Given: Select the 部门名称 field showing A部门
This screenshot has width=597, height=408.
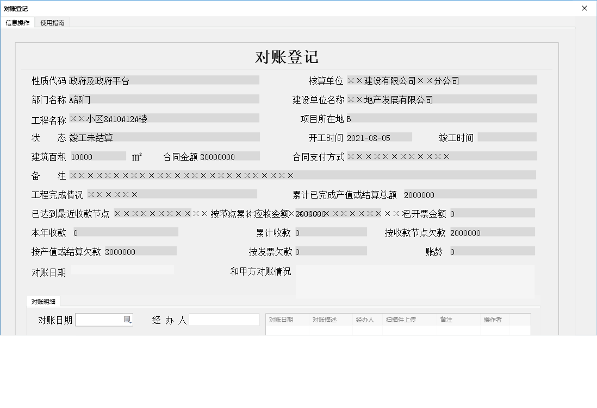Looking at the screenshot, I should point(163,99).
